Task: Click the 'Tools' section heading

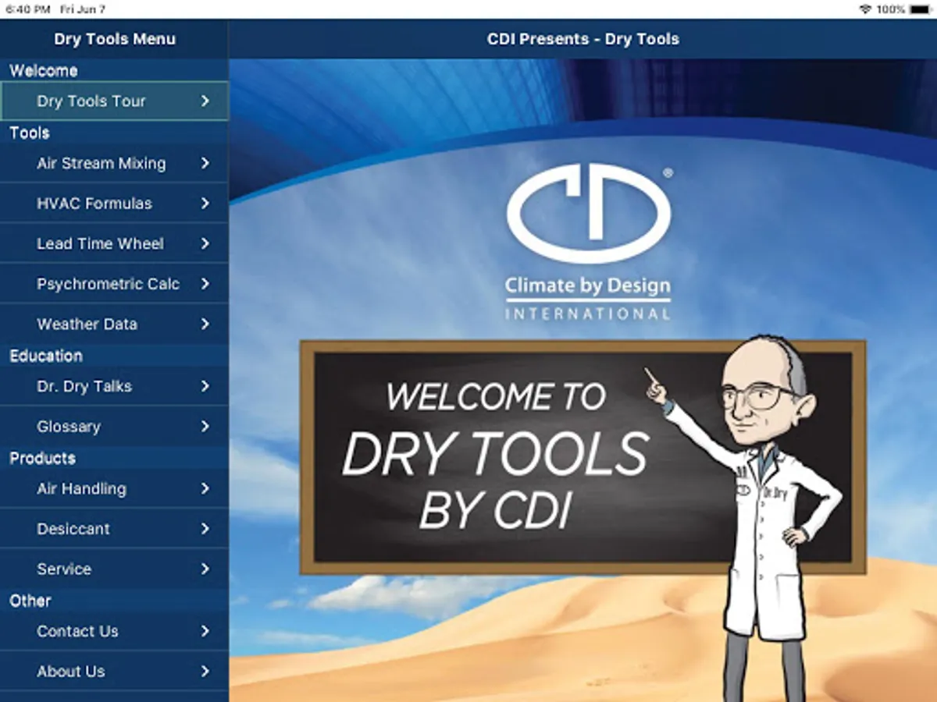Action: coord(30,133)
